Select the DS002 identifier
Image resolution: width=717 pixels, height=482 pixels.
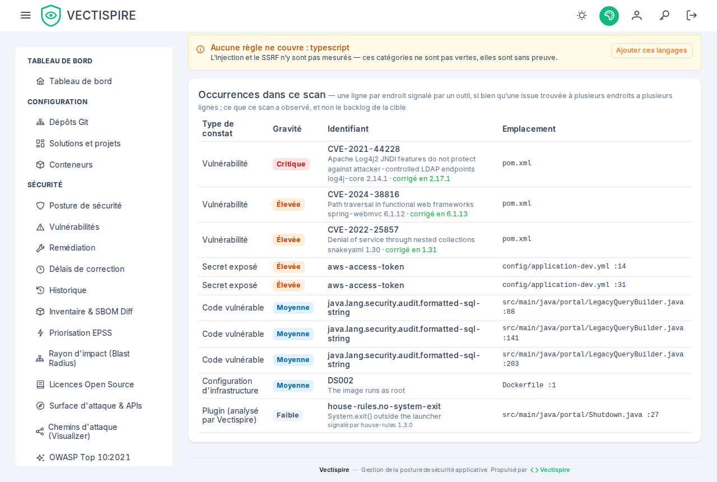[x=341, y=381]
